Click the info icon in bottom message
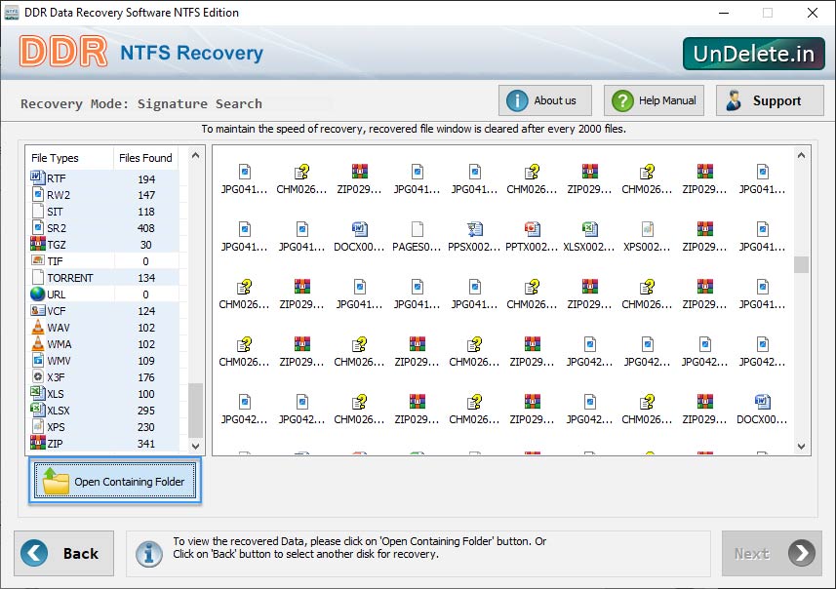The width and height of the screenshot is (836, 589). pos(149,553)
